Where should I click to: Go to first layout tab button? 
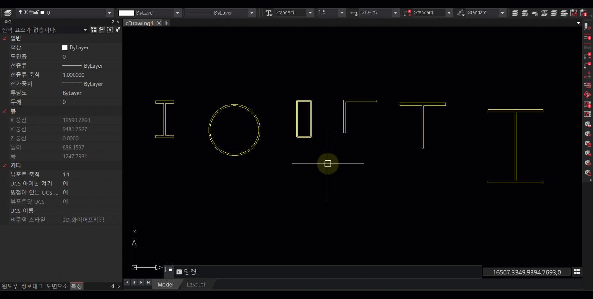(127, 283)
